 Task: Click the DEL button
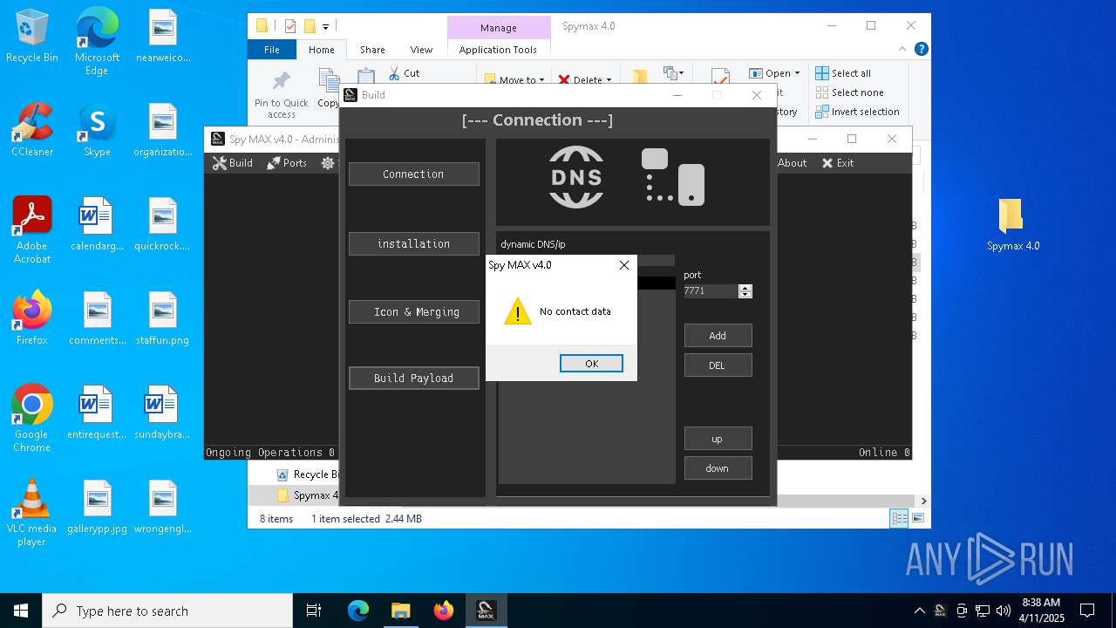[718, 365]
